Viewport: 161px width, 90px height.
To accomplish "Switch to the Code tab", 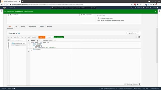I will [x=10, y=26].
